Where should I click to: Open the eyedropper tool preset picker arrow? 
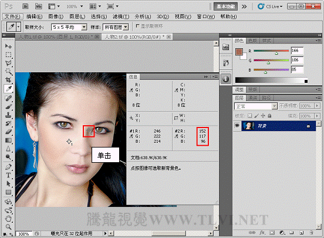(x=19, y=27)
